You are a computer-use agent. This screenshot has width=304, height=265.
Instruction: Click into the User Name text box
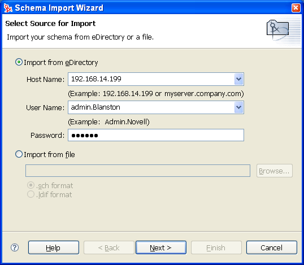pos(151,107)
